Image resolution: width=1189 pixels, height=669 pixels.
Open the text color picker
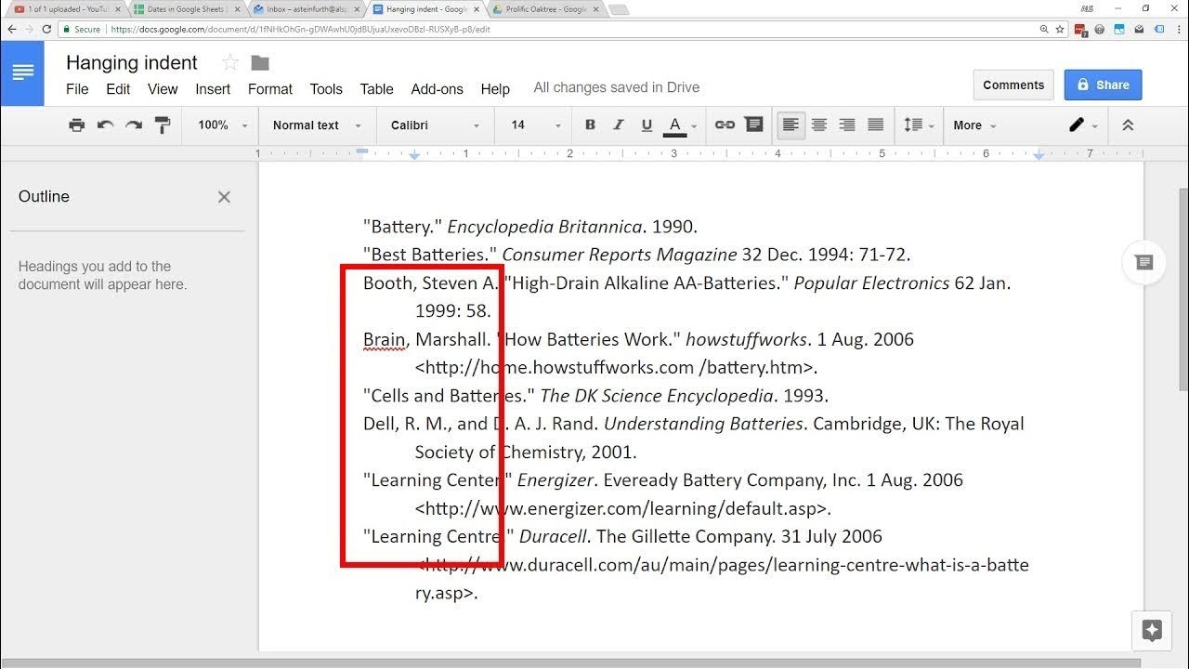click(x=675, y=125)
